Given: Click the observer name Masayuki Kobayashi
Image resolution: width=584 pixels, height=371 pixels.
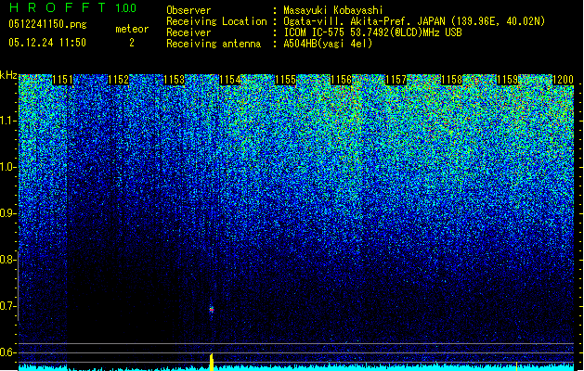Looking at the screenshot, I should [x=333, y=10].
